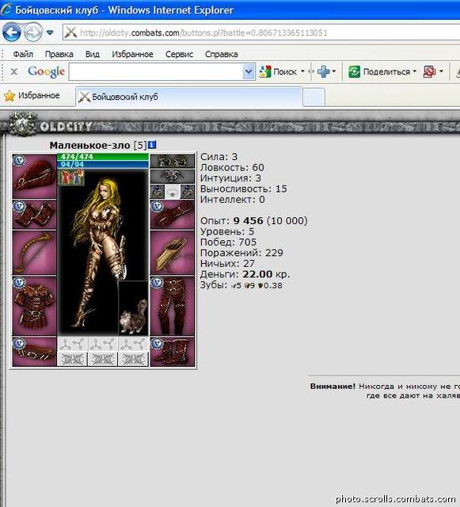Click the Google toolbar logo
460x507 pixels.
point(46,71)
